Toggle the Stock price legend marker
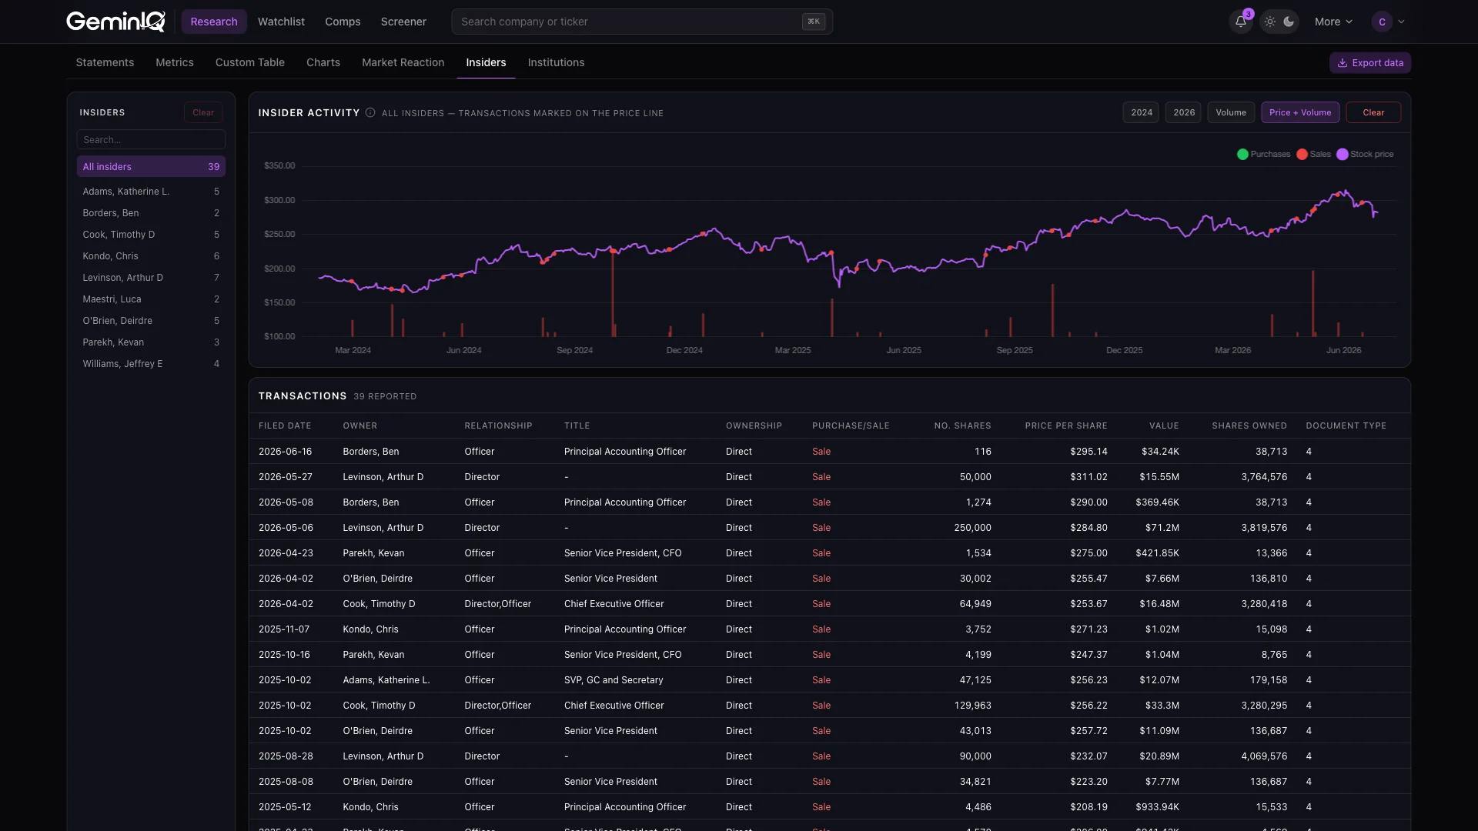Screen dimensions: 1478x831 (1343, 155)
